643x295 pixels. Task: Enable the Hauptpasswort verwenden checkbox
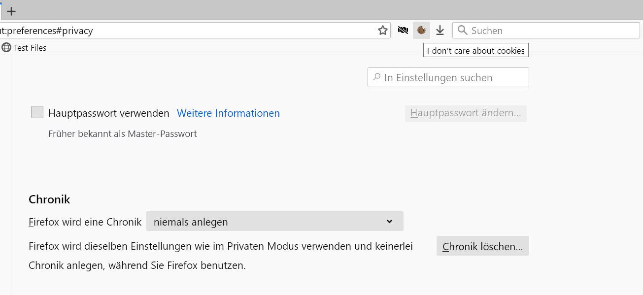pos(37,112)
